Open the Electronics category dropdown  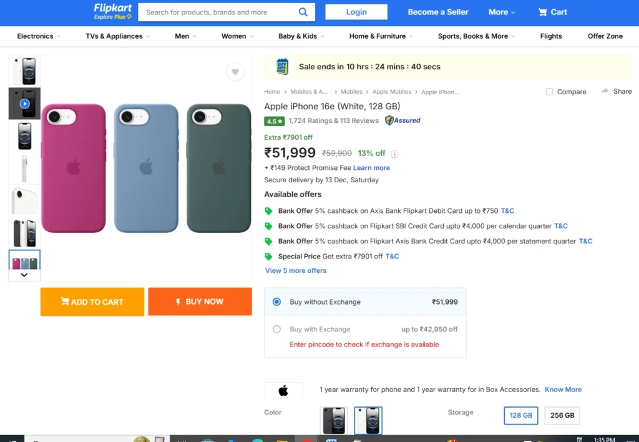[39, 36]
